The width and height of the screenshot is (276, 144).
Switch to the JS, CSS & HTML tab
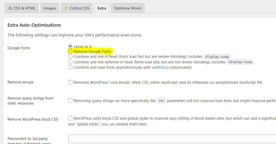[22, 8]
